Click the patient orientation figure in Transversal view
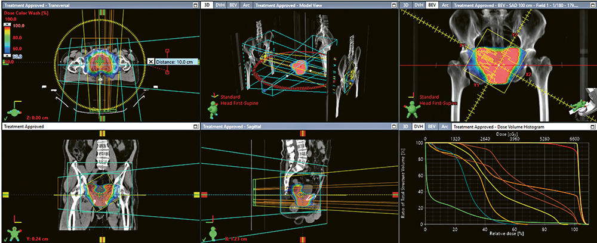 tap(12, 111)
